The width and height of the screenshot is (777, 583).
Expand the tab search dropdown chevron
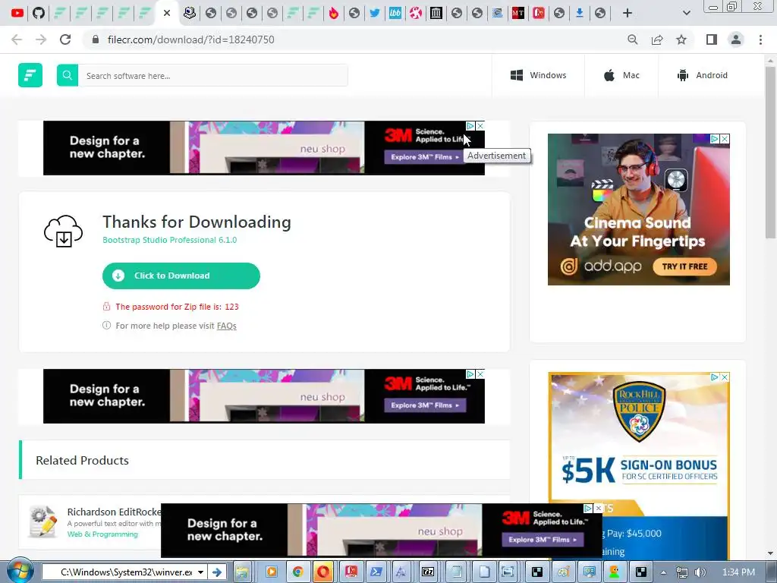pos(686,13)
